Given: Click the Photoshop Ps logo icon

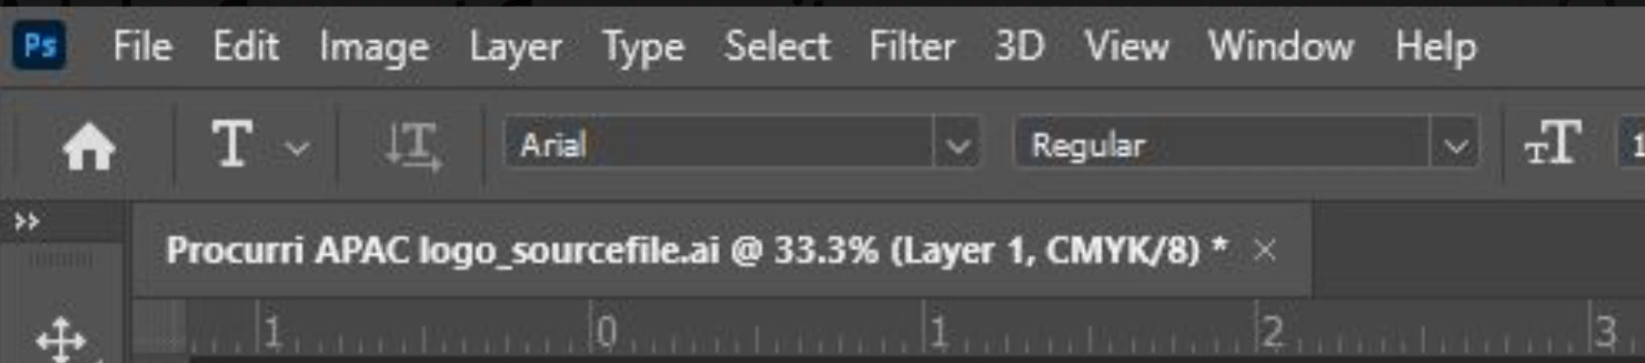Looking at the screenshot, I should coord(39,46).
